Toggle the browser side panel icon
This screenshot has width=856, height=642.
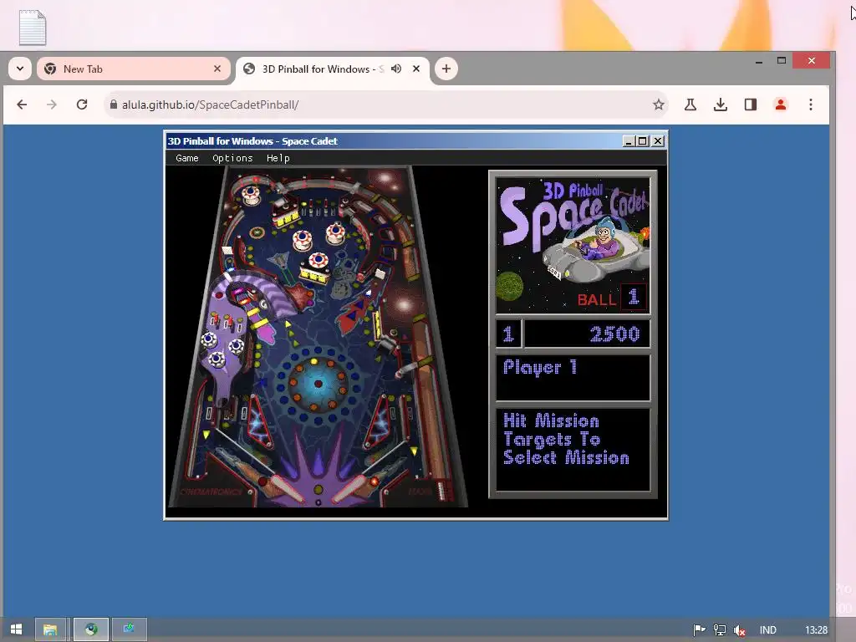pyautogui.click(x=751, y=104)
